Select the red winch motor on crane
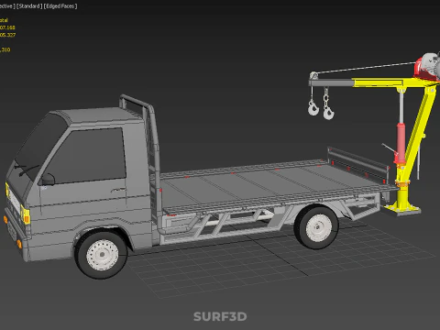This screenshot has height=330, width=440. [x=428, y=68]
